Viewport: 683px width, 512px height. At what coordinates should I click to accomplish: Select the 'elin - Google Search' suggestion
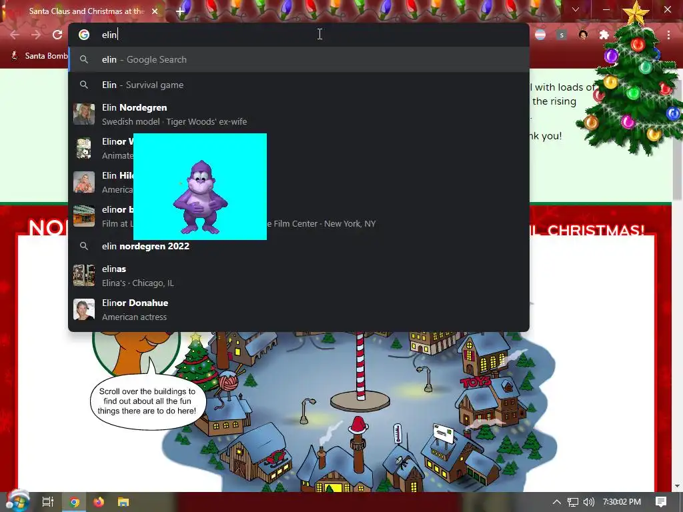point(299,59)
